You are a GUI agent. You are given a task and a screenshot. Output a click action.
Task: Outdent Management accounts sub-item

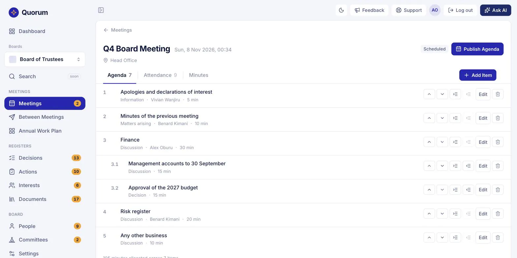[x=468, y=166]
